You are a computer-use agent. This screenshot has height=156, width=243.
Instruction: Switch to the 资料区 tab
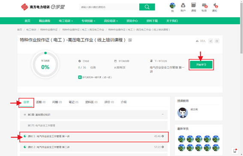click(91, 102)
